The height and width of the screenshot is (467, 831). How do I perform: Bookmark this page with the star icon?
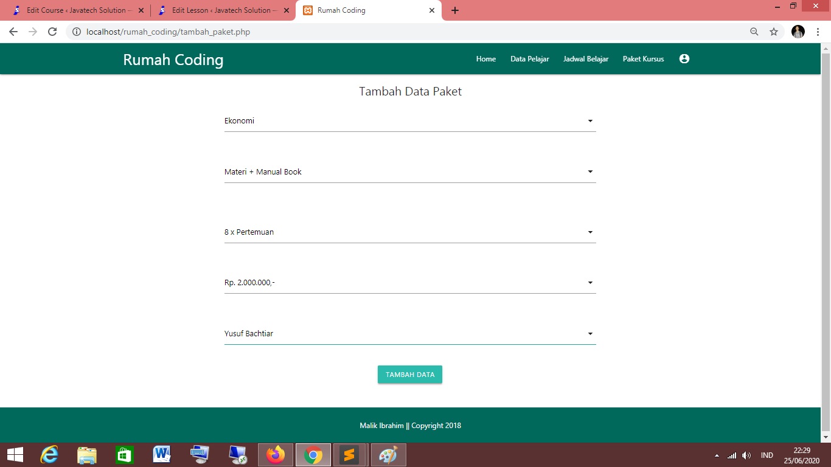[774, 32]
